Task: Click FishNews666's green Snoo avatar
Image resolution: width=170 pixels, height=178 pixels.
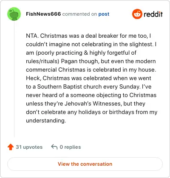Action: (14, 14)
